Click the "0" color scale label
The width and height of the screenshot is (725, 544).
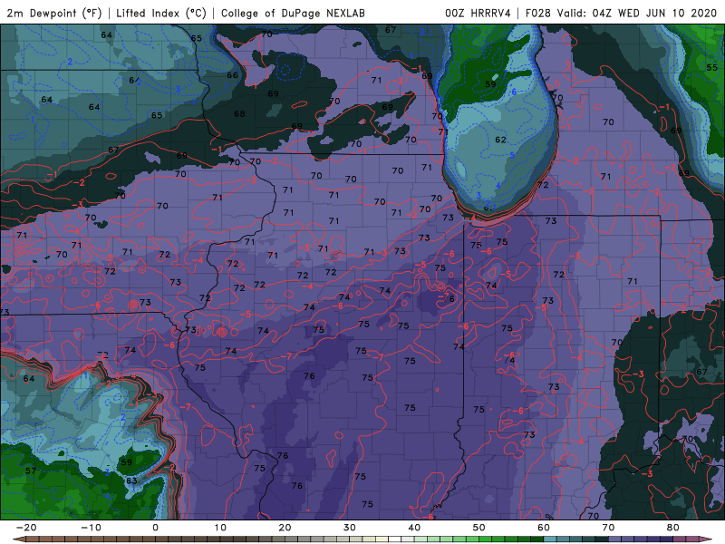155,528
